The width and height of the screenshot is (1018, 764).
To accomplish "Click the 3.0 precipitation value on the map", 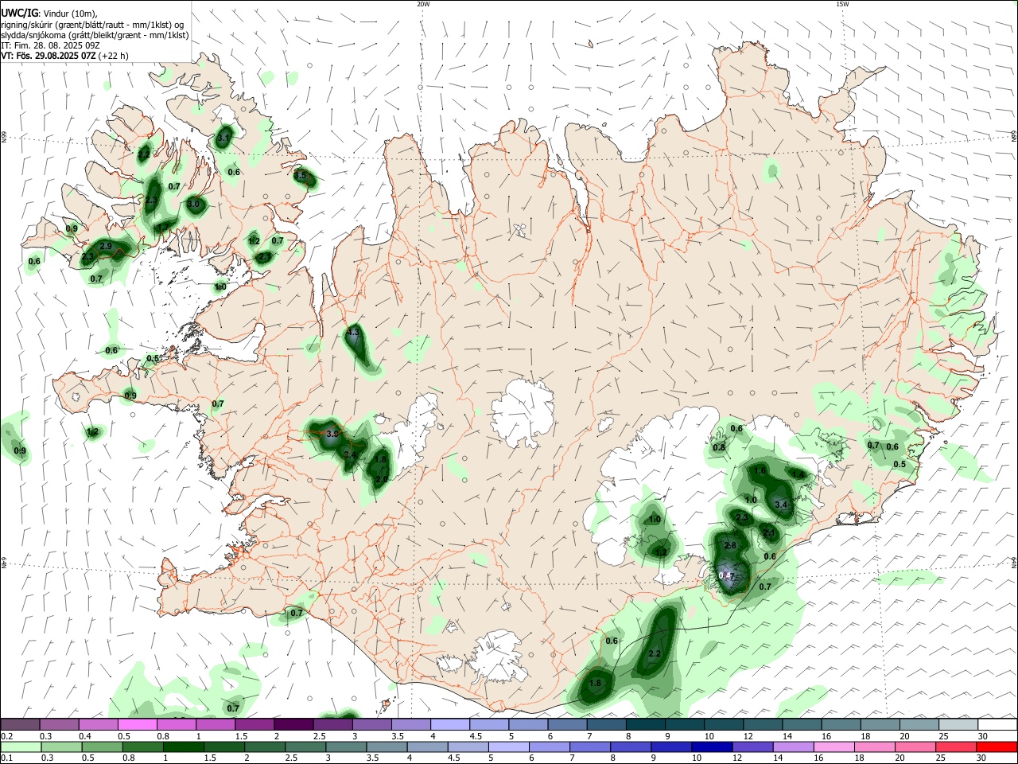I will tap(192, 204).
